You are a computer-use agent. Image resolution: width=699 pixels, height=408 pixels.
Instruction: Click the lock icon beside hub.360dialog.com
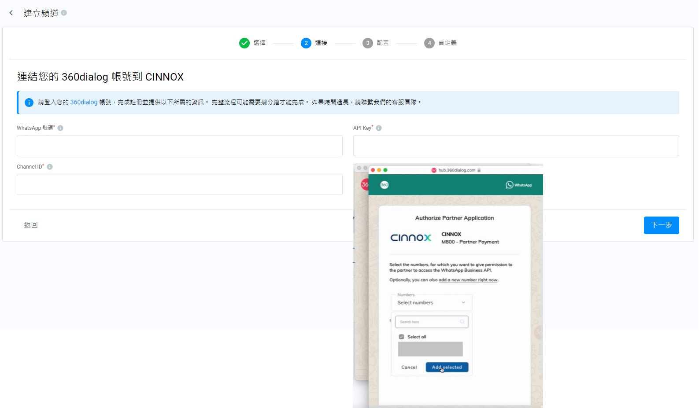(x=479, y=170)
